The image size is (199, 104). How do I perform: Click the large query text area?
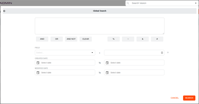(x=100, y=26)
